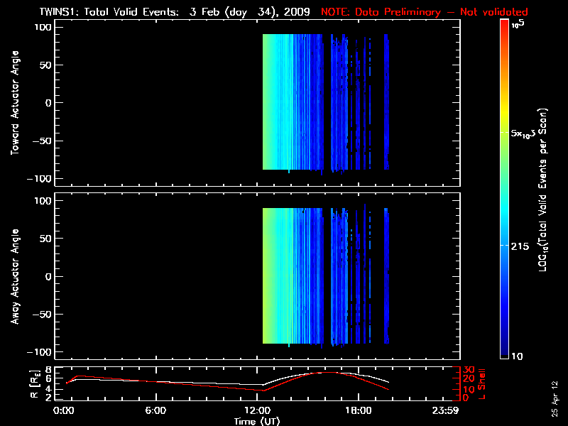Click the '6:00' tick on the time axis
Screen dimensions: 568x426
tap(155, 411)
